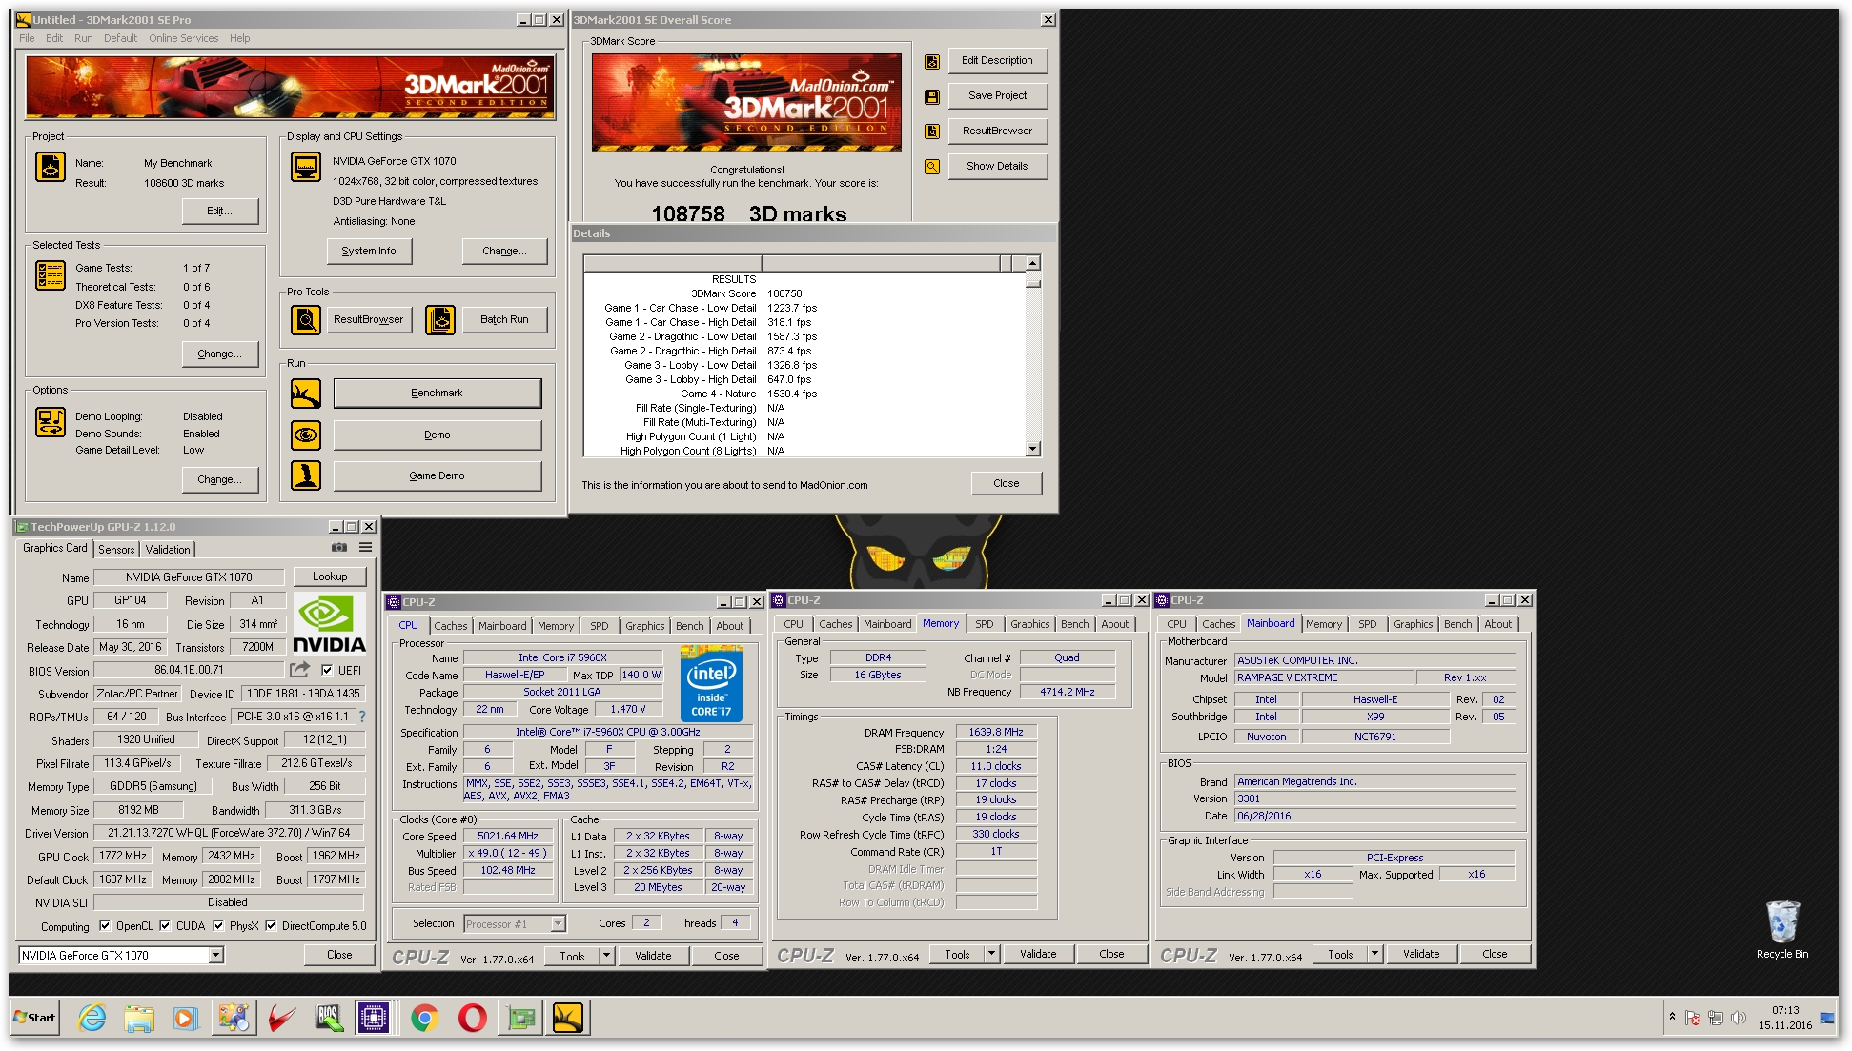Click the Demo eye icon
1852x1051 pixels.
(x=306, y=435)
